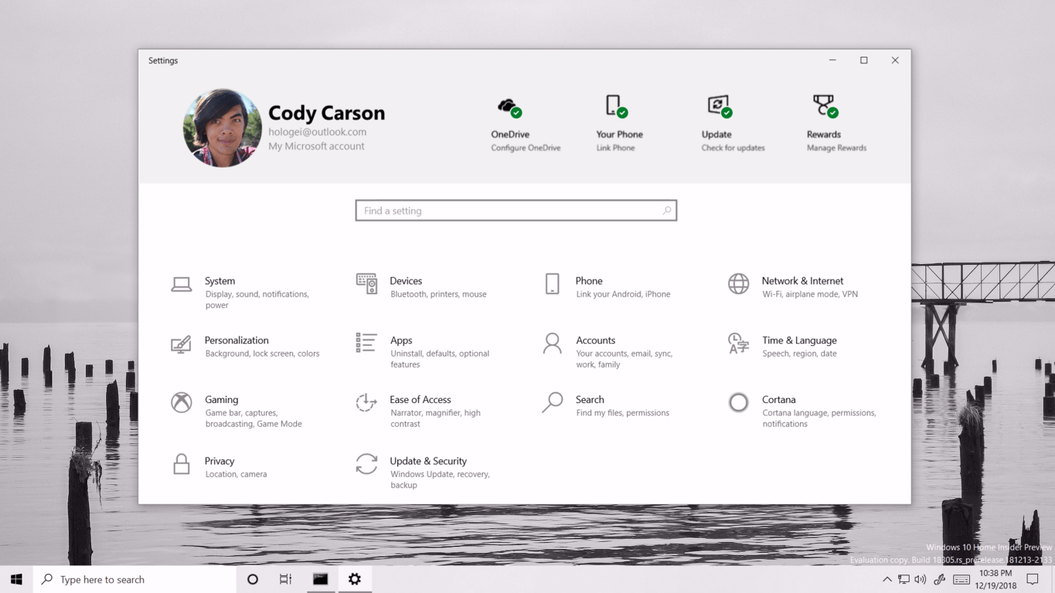Maximize the Settings window
Screen dimensions: 1055x593
click(863, 60)
